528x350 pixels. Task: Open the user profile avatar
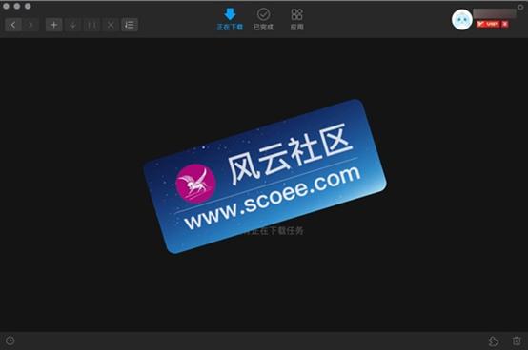pyautogui.click(x=461, y=20)
